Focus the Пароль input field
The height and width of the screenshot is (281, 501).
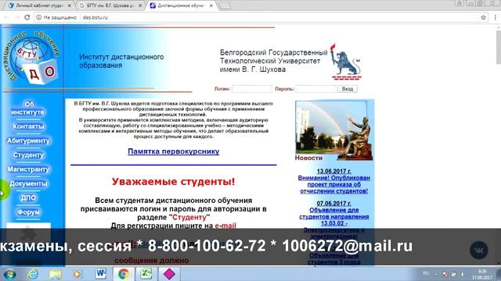[x=315, y=89]
